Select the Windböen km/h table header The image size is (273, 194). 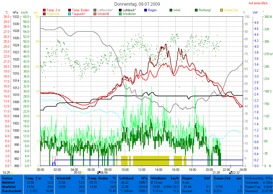(165, 178)
